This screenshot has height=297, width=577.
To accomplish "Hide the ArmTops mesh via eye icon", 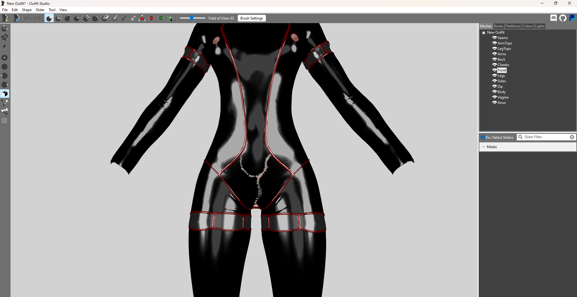I will pos(494,43).
